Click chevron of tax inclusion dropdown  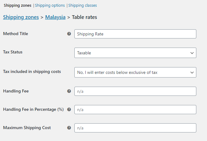(x=192, y=72)
